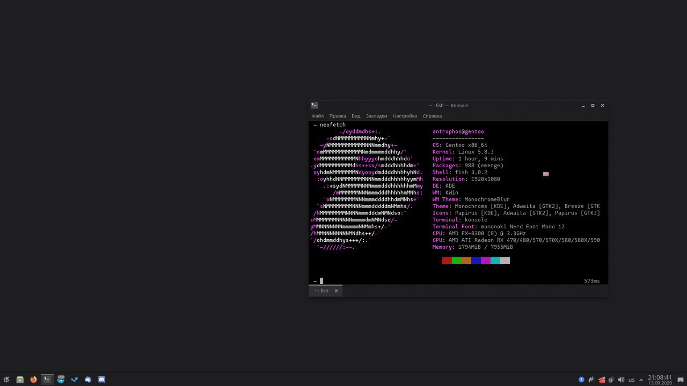Click the 'WM Theme: MonochromeBlur' line
The height and width of the screenshot is (386, 687).
[471, 199]
